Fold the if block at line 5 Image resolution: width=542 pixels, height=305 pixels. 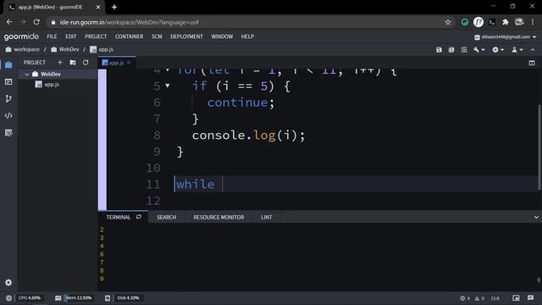[168, 86]
